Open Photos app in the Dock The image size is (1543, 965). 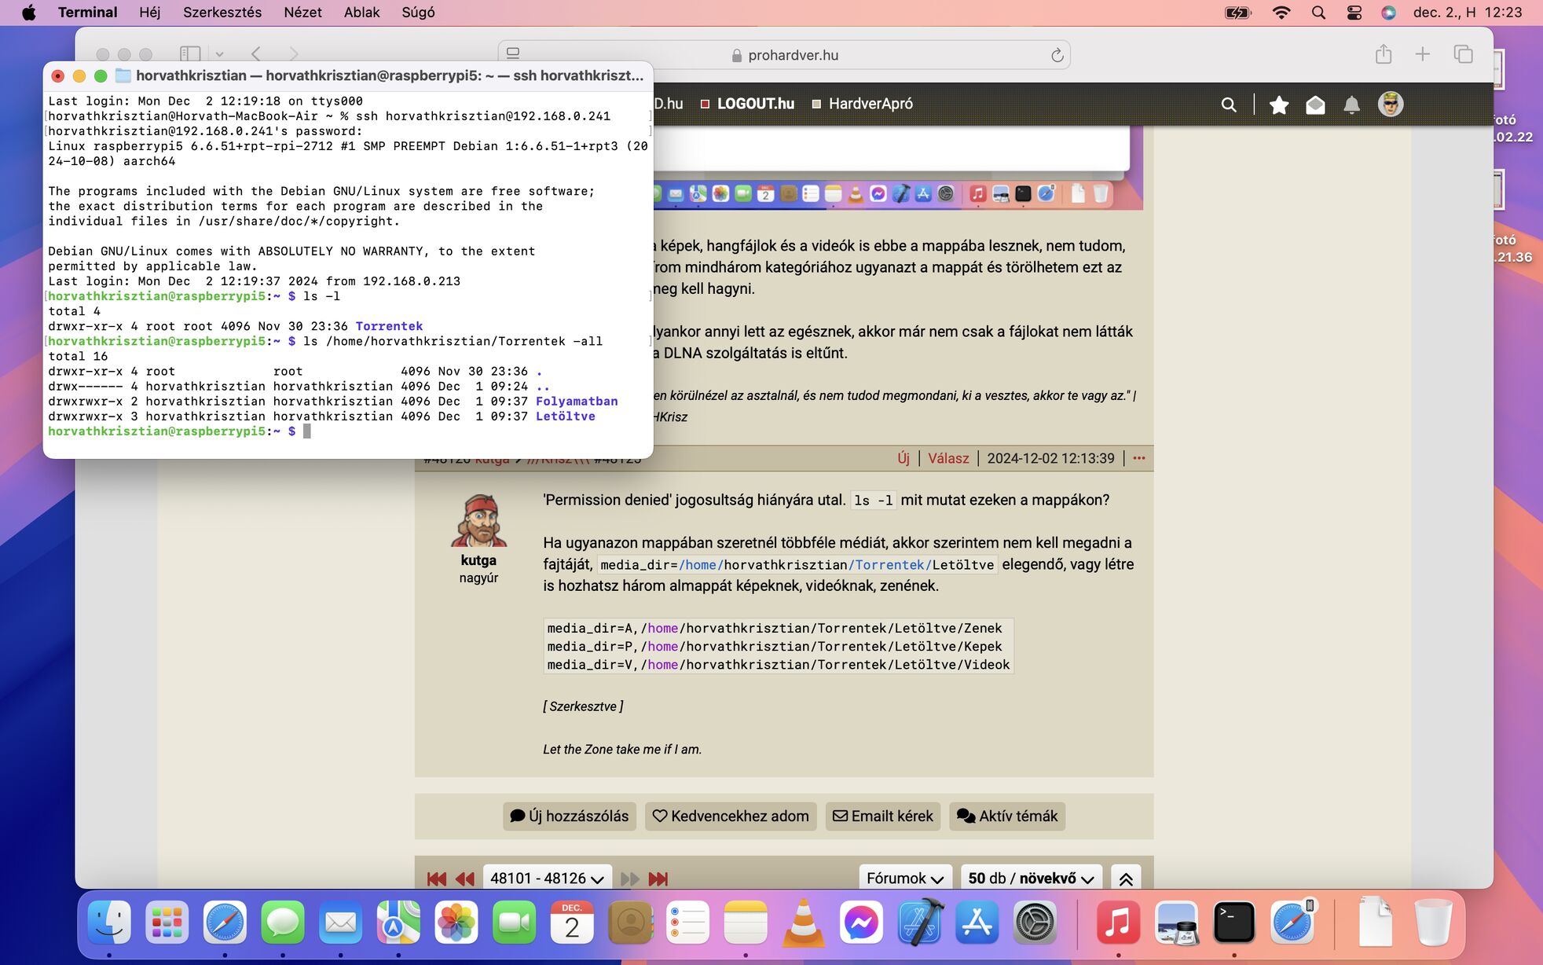tap(456, 922)
